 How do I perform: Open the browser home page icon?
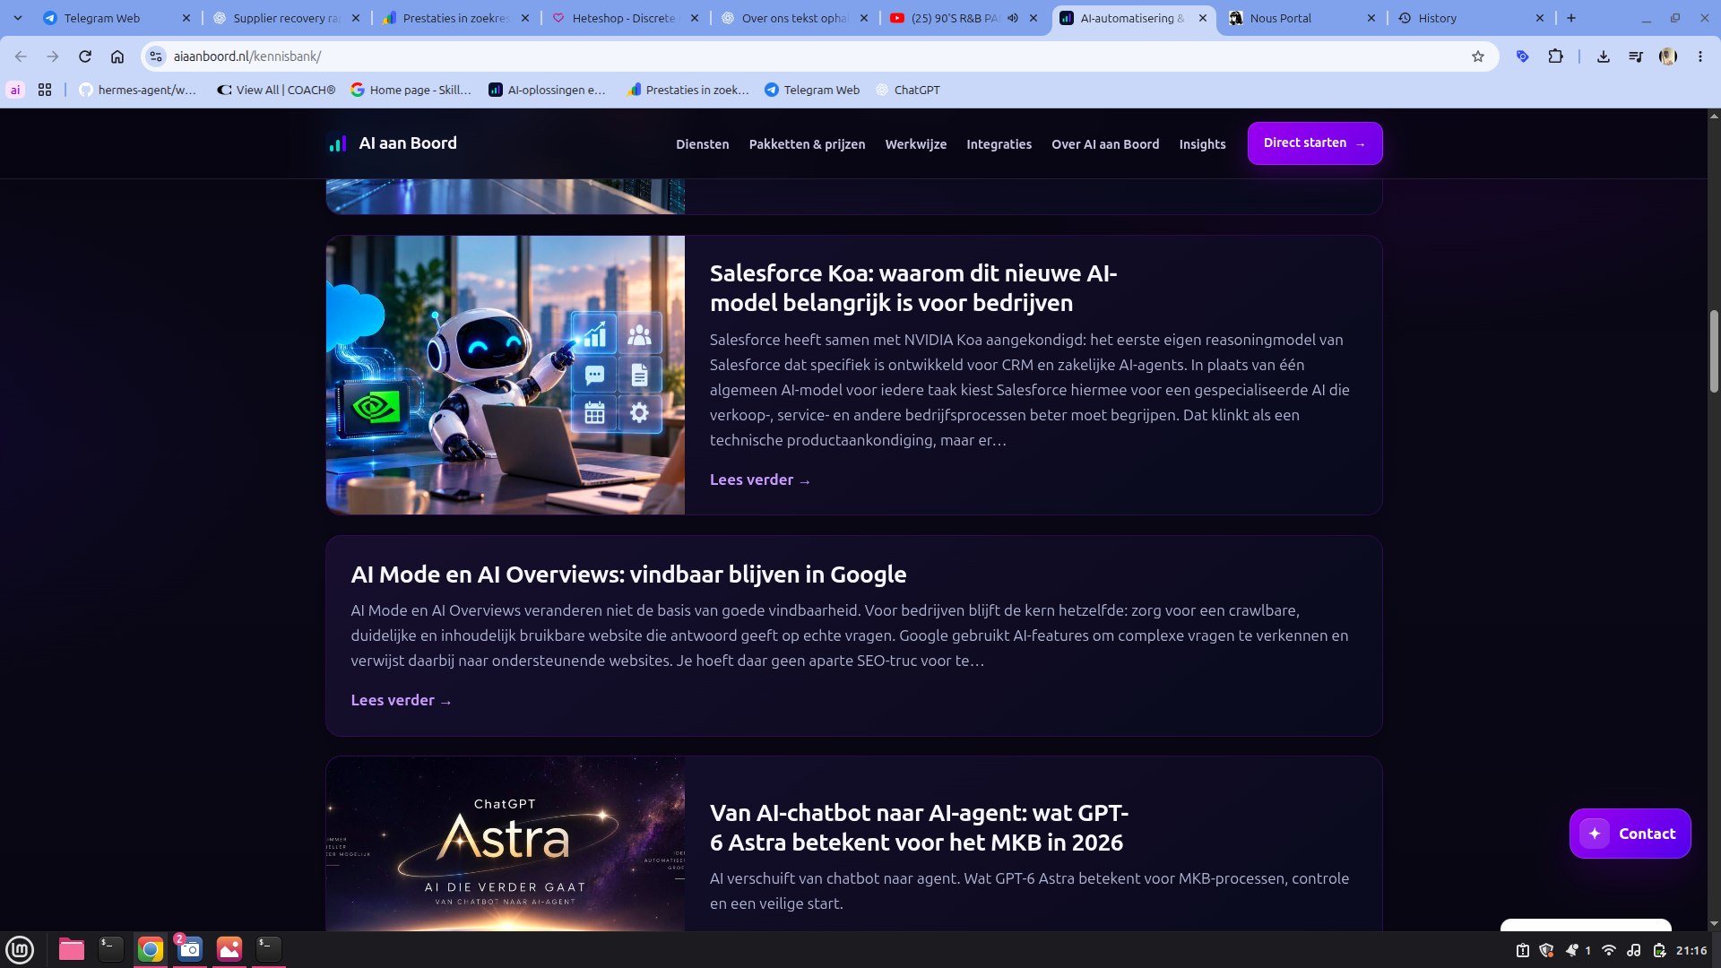coord(117,56)
